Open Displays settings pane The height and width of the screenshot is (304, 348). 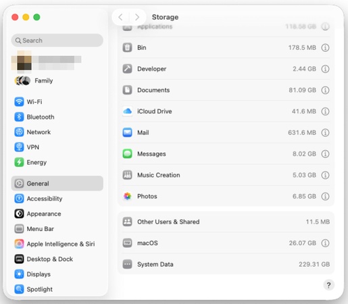57,274
